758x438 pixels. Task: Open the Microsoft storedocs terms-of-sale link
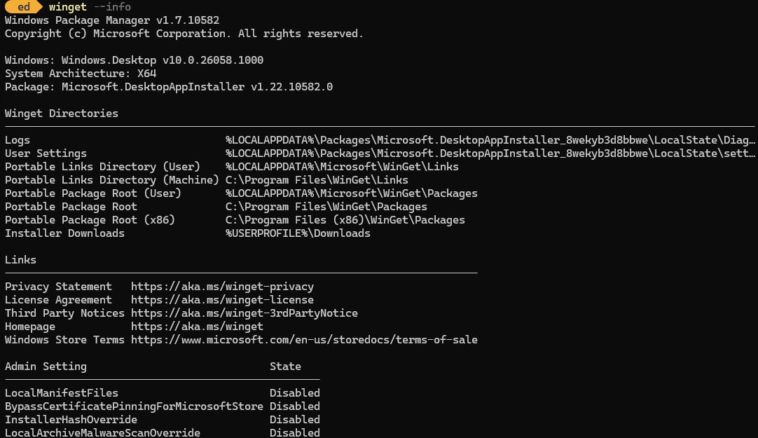coord(304,340)
